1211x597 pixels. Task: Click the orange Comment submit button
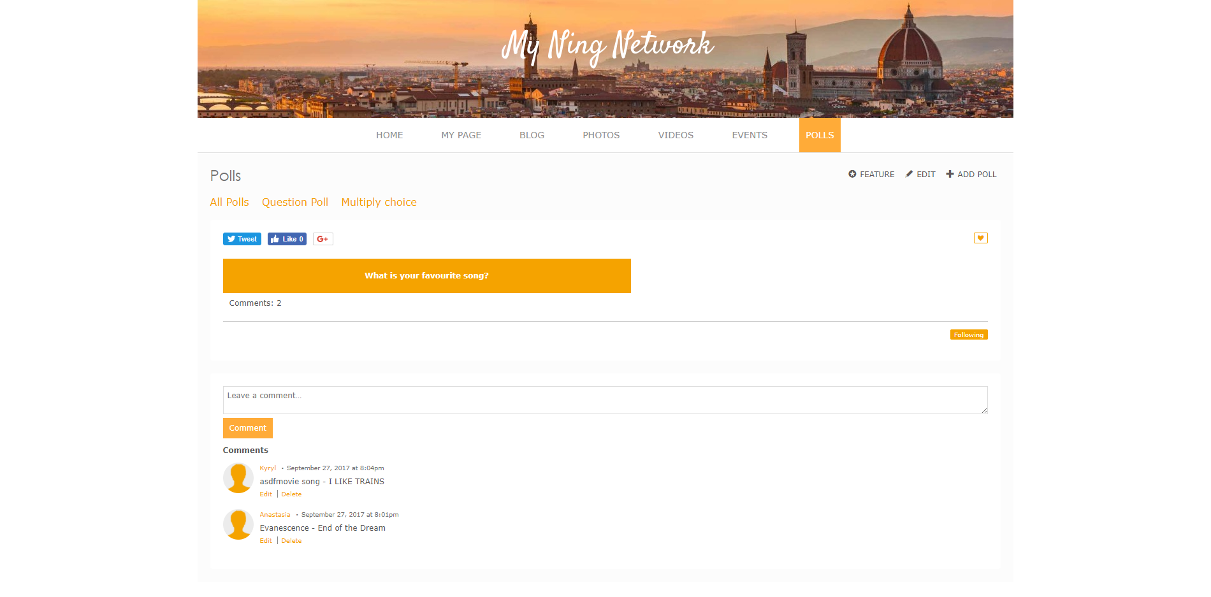point(248,428)
